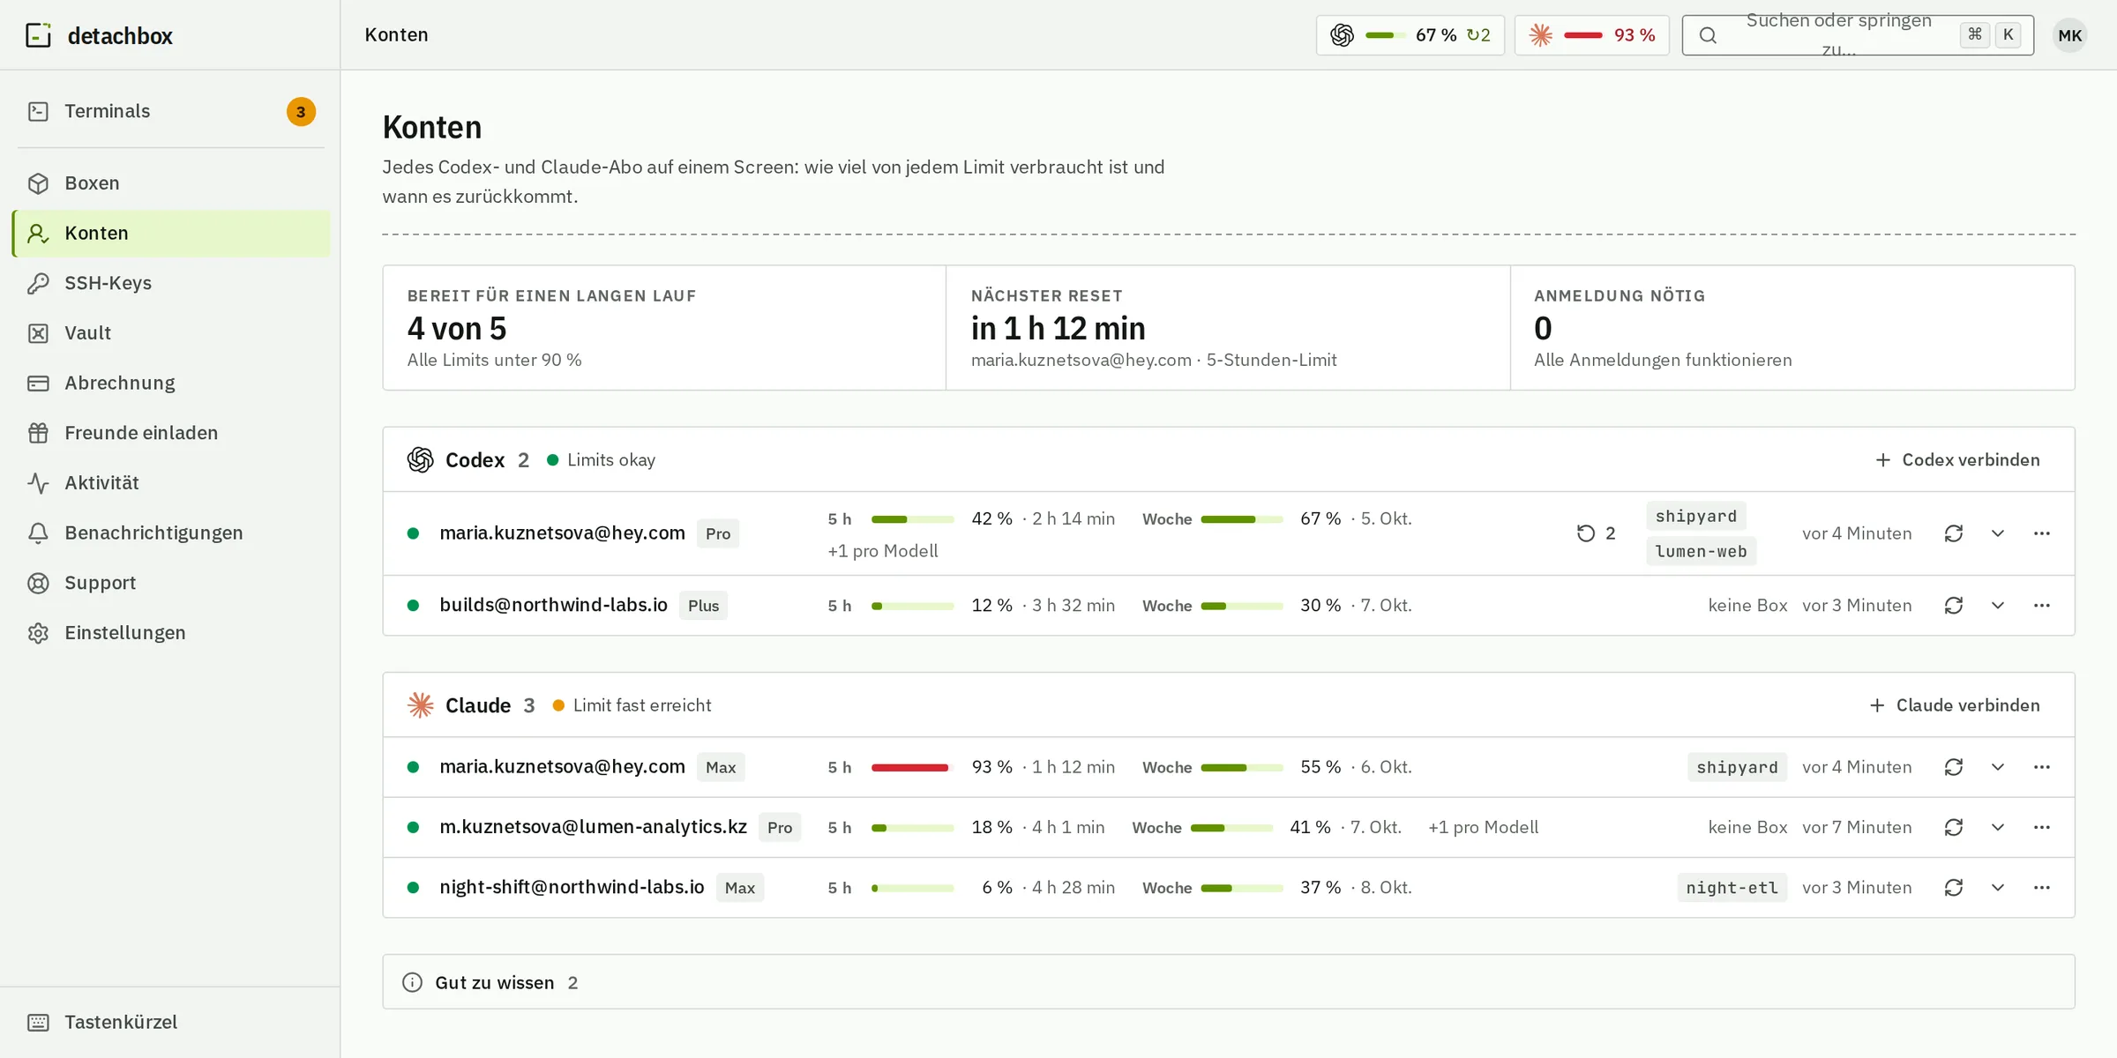Open more options for m.kuznetsova@lumen-analytics.kz

tap(2042, 827)
